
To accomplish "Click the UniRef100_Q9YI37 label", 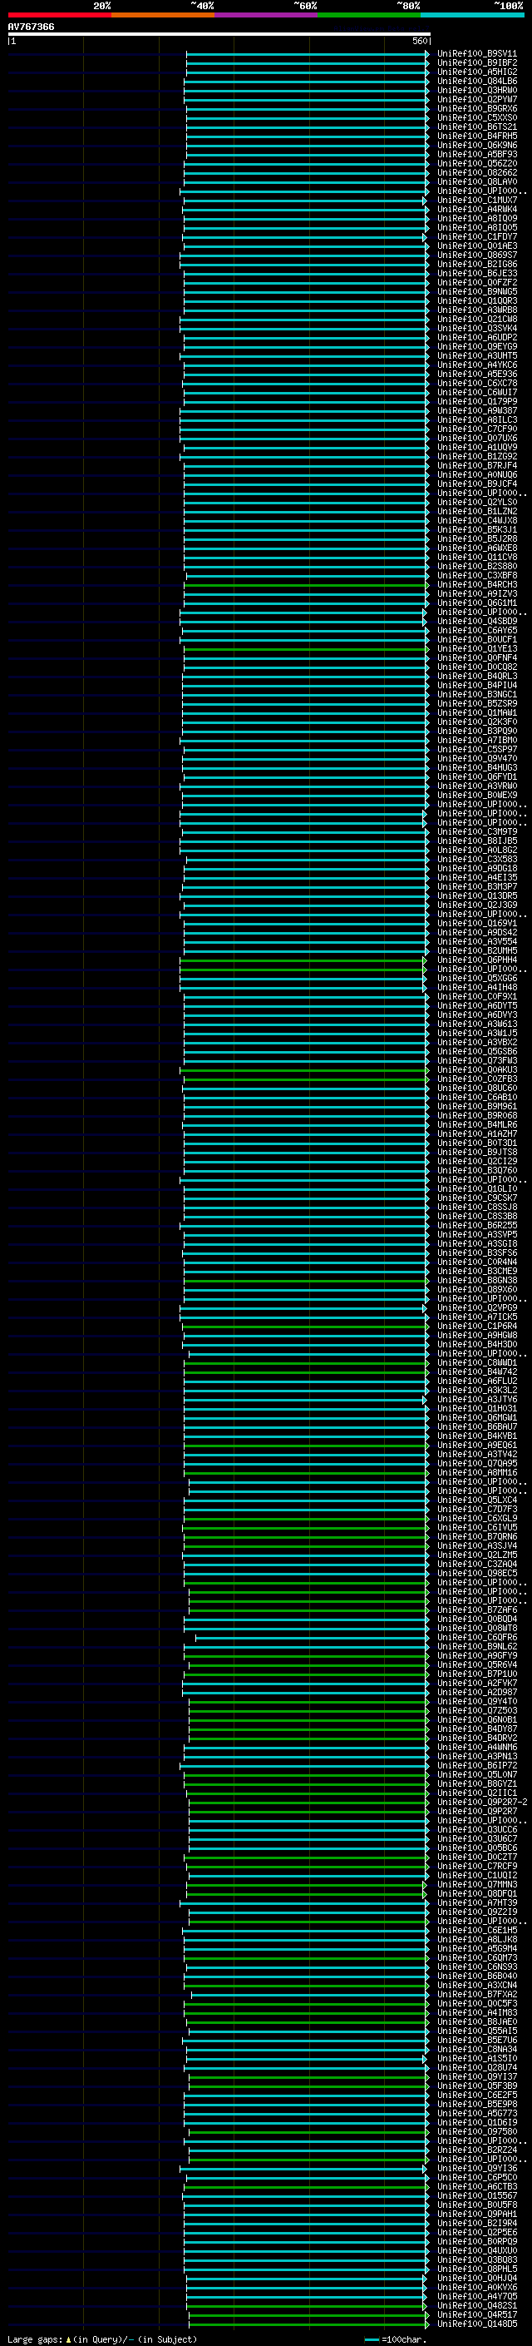I will (477, 2076).
